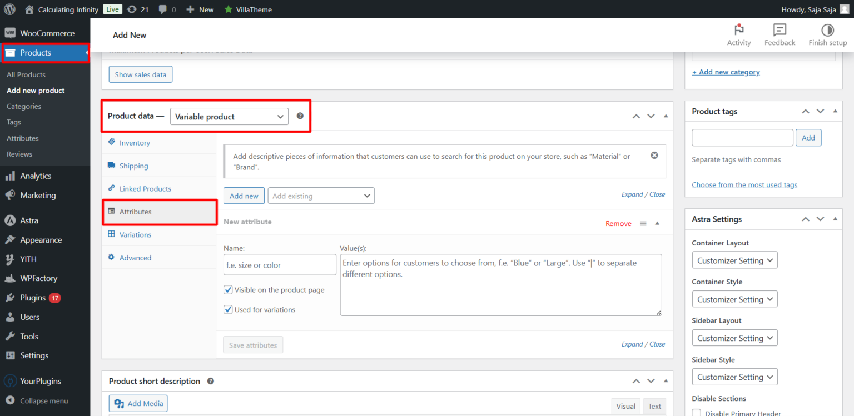Select the Shipping section in Product data

tap(133, 165)
